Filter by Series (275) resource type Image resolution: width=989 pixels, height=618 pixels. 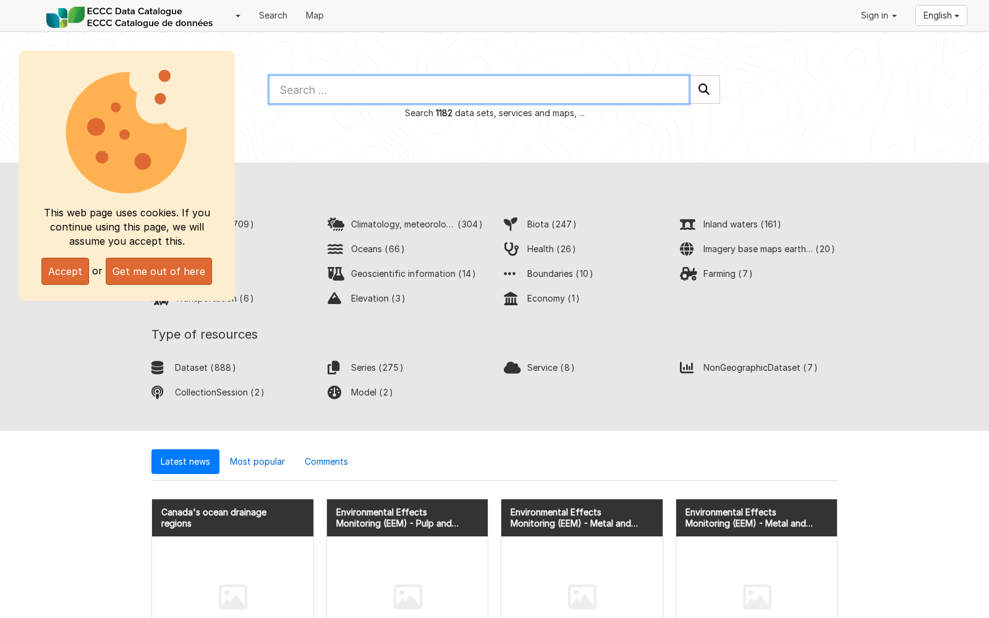click(377, 368)
